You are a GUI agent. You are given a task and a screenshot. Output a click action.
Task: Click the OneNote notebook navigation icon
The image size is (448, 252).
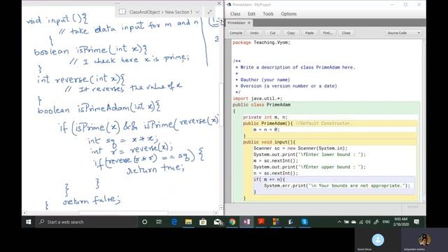(122, 12)
